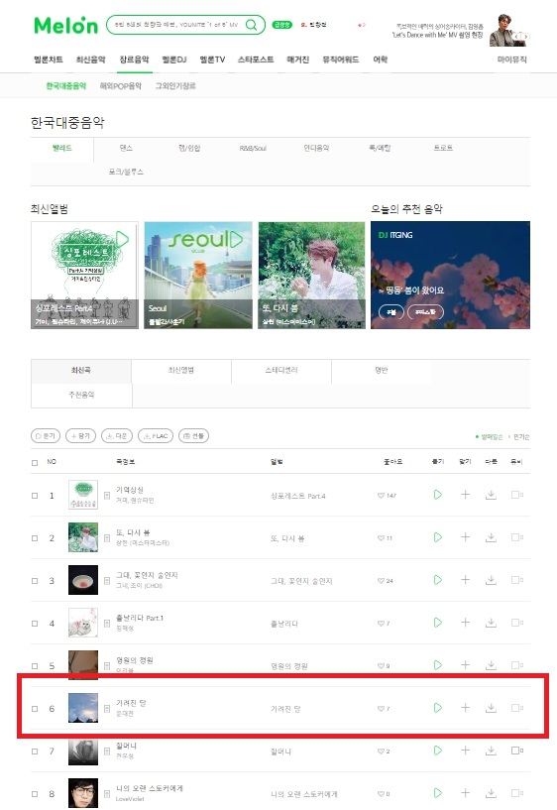
Task: Click the search input field
Action: [x=175, y=25]
